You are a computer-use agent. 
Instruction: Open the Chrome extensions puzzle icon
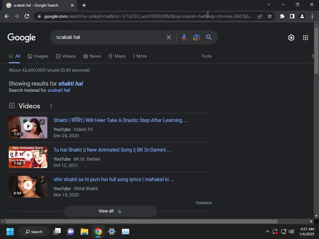(x=282, y=16)
